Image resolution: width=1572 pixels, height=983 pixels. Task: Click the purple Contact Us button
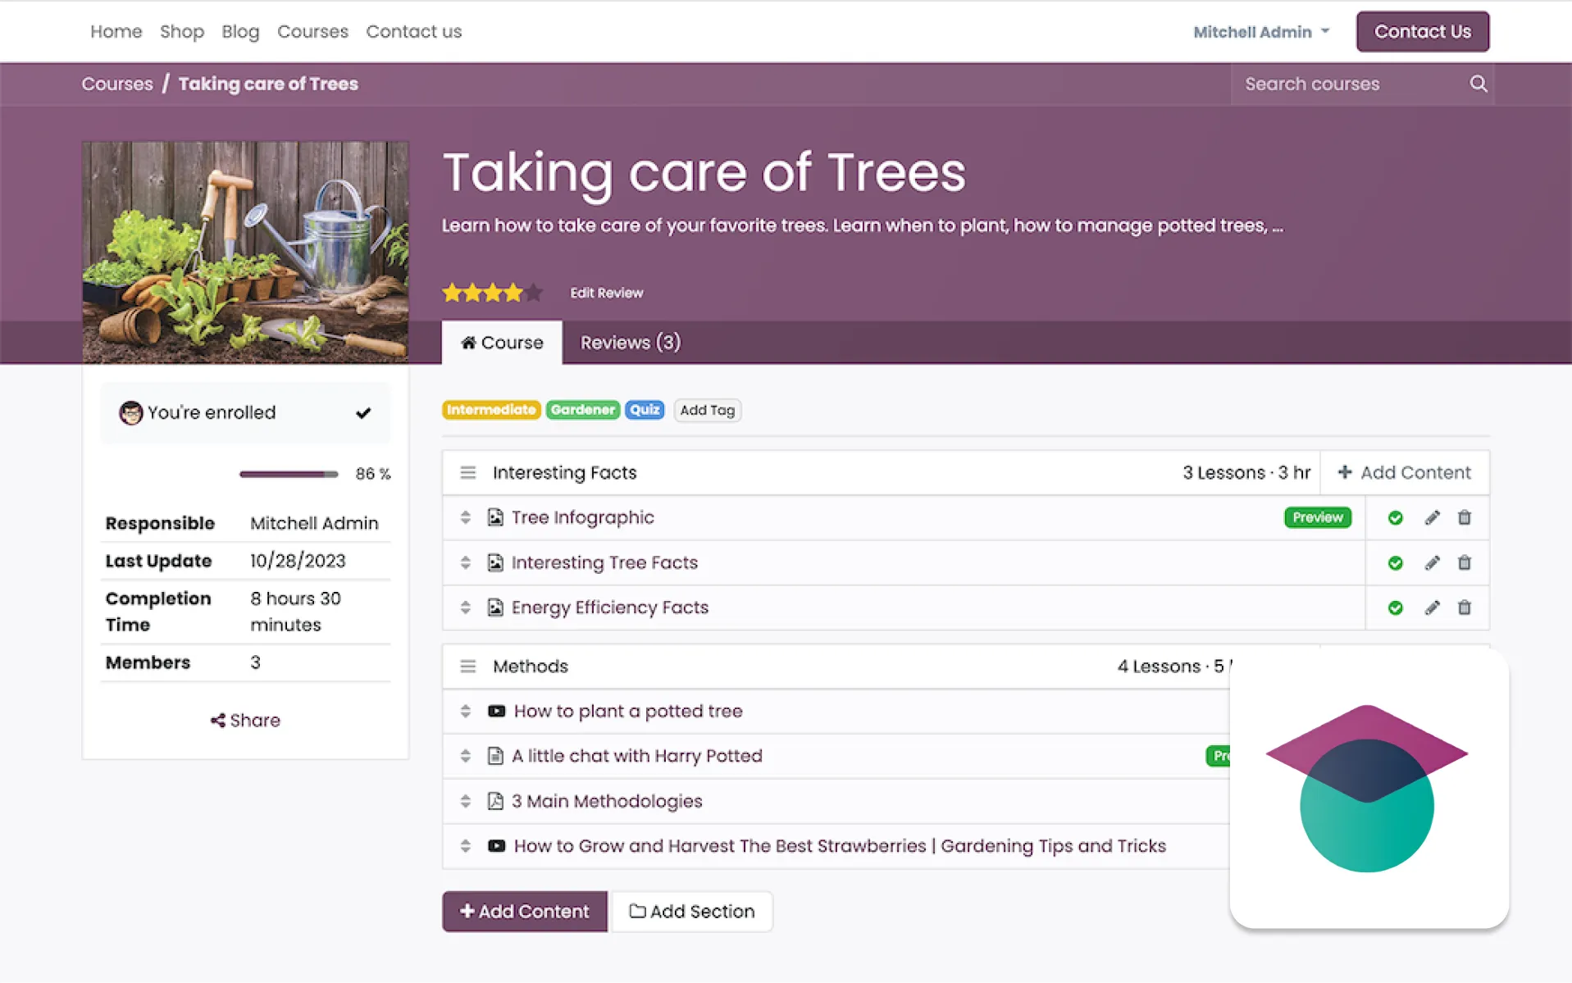pyautogui.click(x=1422, y=31)
